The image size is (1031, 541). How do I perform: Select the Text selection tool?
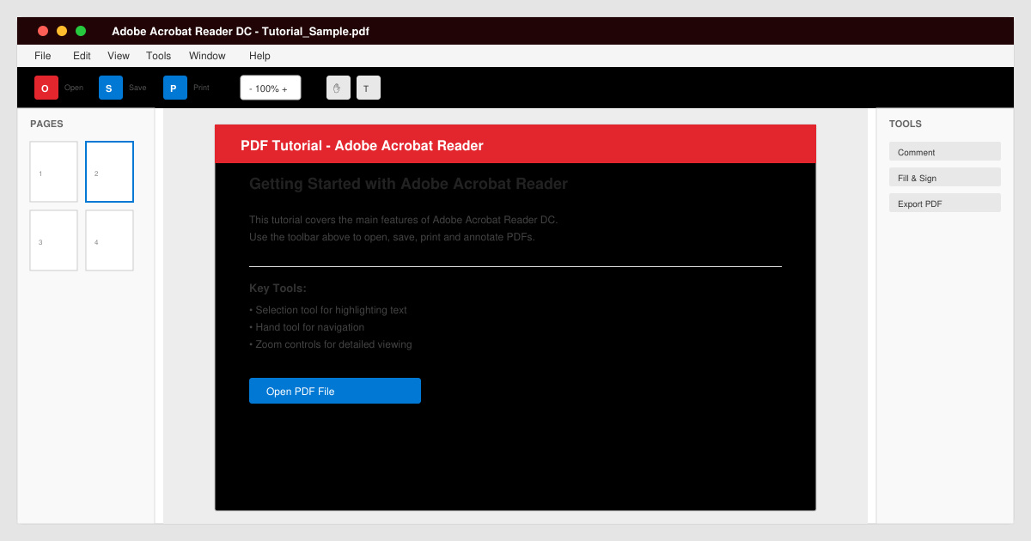tap(369, 88)
